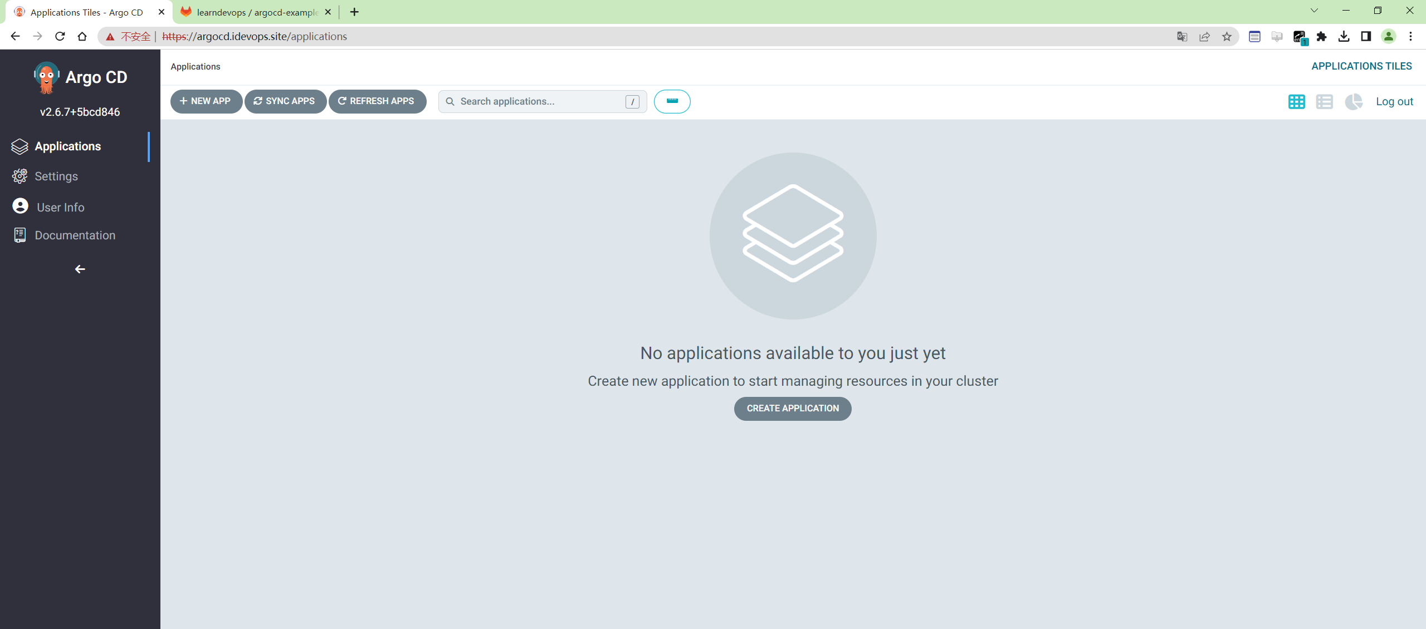This screenshot has width=1426, height=629.
Task: Toggle the browser side panel
Action: pyautogui.click(x=1366, y=37)
